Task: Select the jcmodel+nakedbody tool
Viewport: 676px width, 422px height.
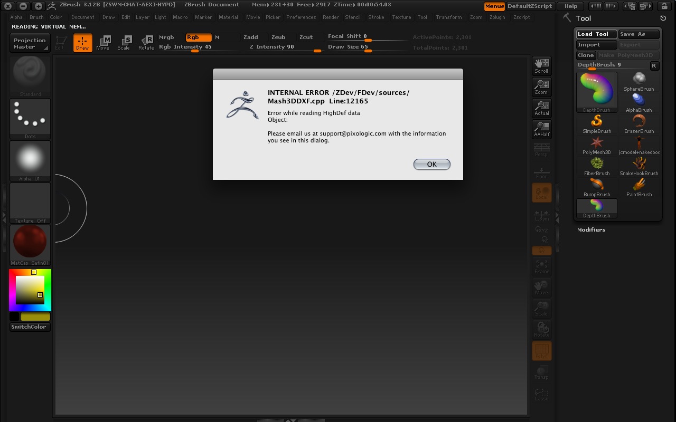Action: pyautogui.click(x=639, y=145)
